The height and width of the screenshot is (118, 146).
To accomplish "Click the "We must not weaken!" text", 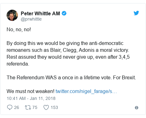I will (x=30, y=91).
